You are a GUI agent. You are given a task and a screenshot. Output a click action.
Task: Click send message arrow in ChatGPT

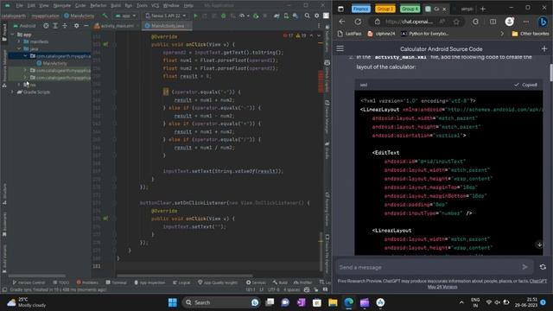524,267
